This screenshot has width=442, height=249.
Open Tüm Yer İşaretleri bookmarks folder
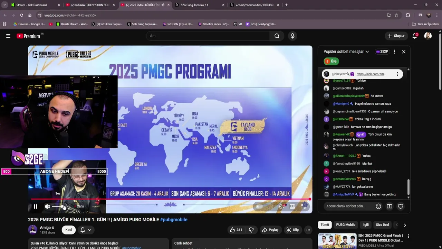pos(425,24)
